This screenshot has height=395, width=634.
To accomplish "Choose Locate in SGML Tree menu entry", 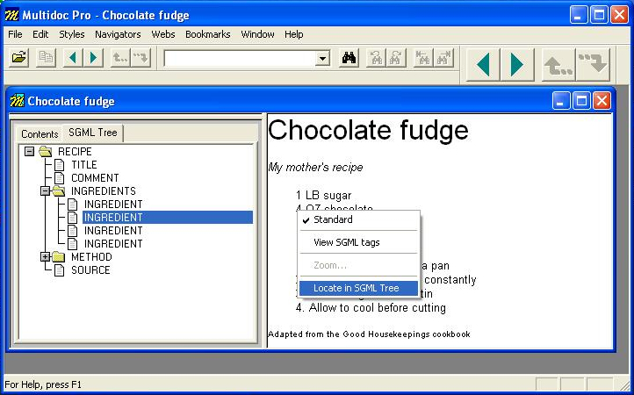I will coord(358,288).
